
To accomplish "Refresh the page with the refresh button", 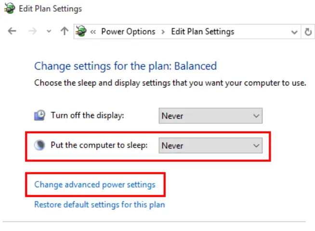I will (308, 32).
